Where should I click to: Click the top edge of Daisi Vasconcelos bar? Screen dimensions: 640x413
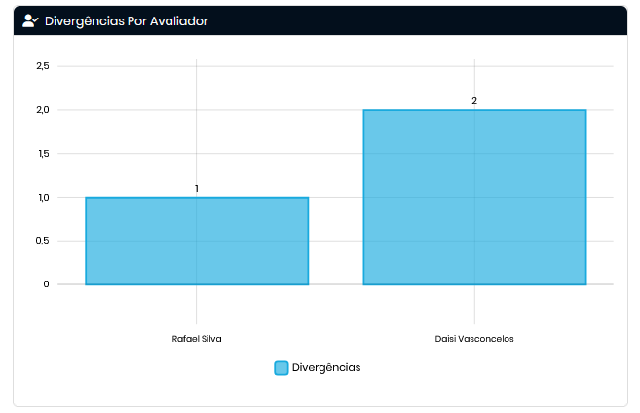474,110
